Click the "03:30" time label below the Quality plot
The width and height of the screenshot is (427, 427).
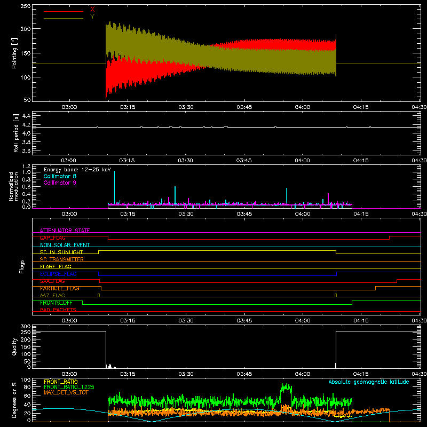click(x=186, y=374)
